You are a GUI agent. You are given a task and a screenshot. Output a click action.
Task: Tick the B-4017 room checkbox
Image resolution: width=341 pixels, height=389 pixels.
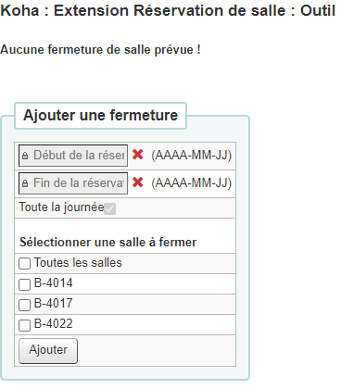pos(24,305)
